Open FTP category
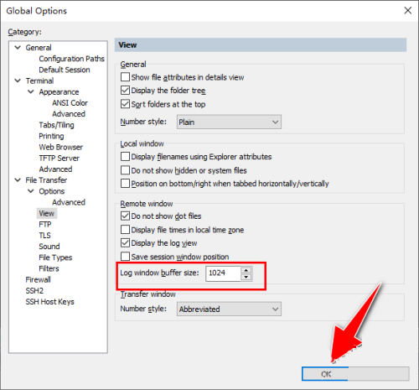Screen dimensions: 419x390 point(45,224)
